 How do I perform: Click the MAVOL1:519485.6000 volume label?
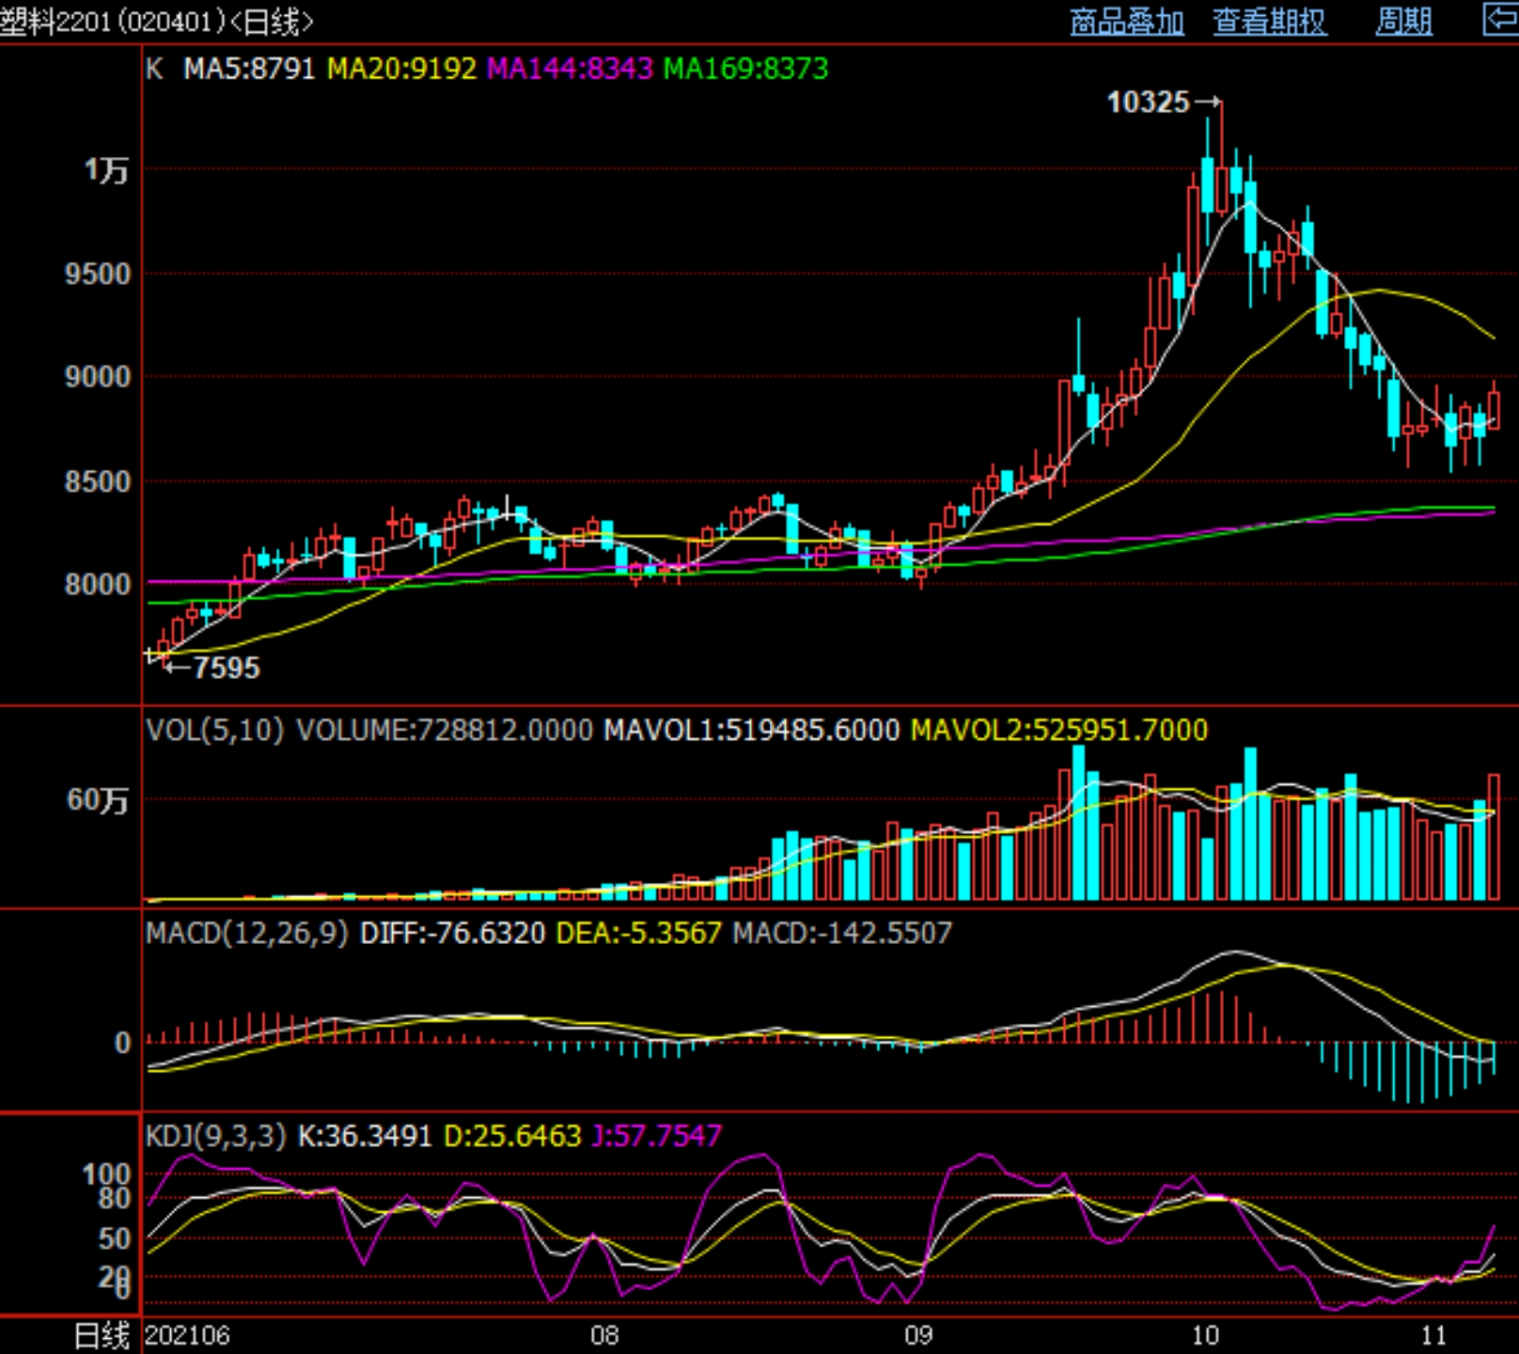(751, 731)
